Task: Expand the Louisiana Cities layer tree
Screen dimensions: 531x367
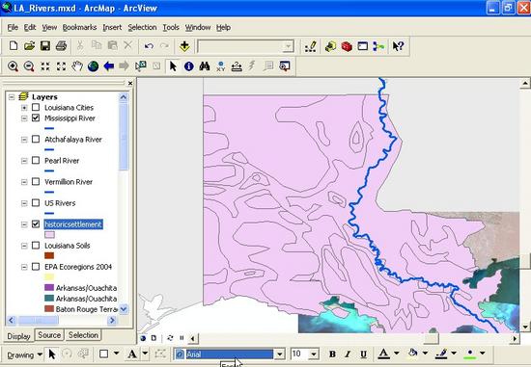Action: [x=24, y=108]
